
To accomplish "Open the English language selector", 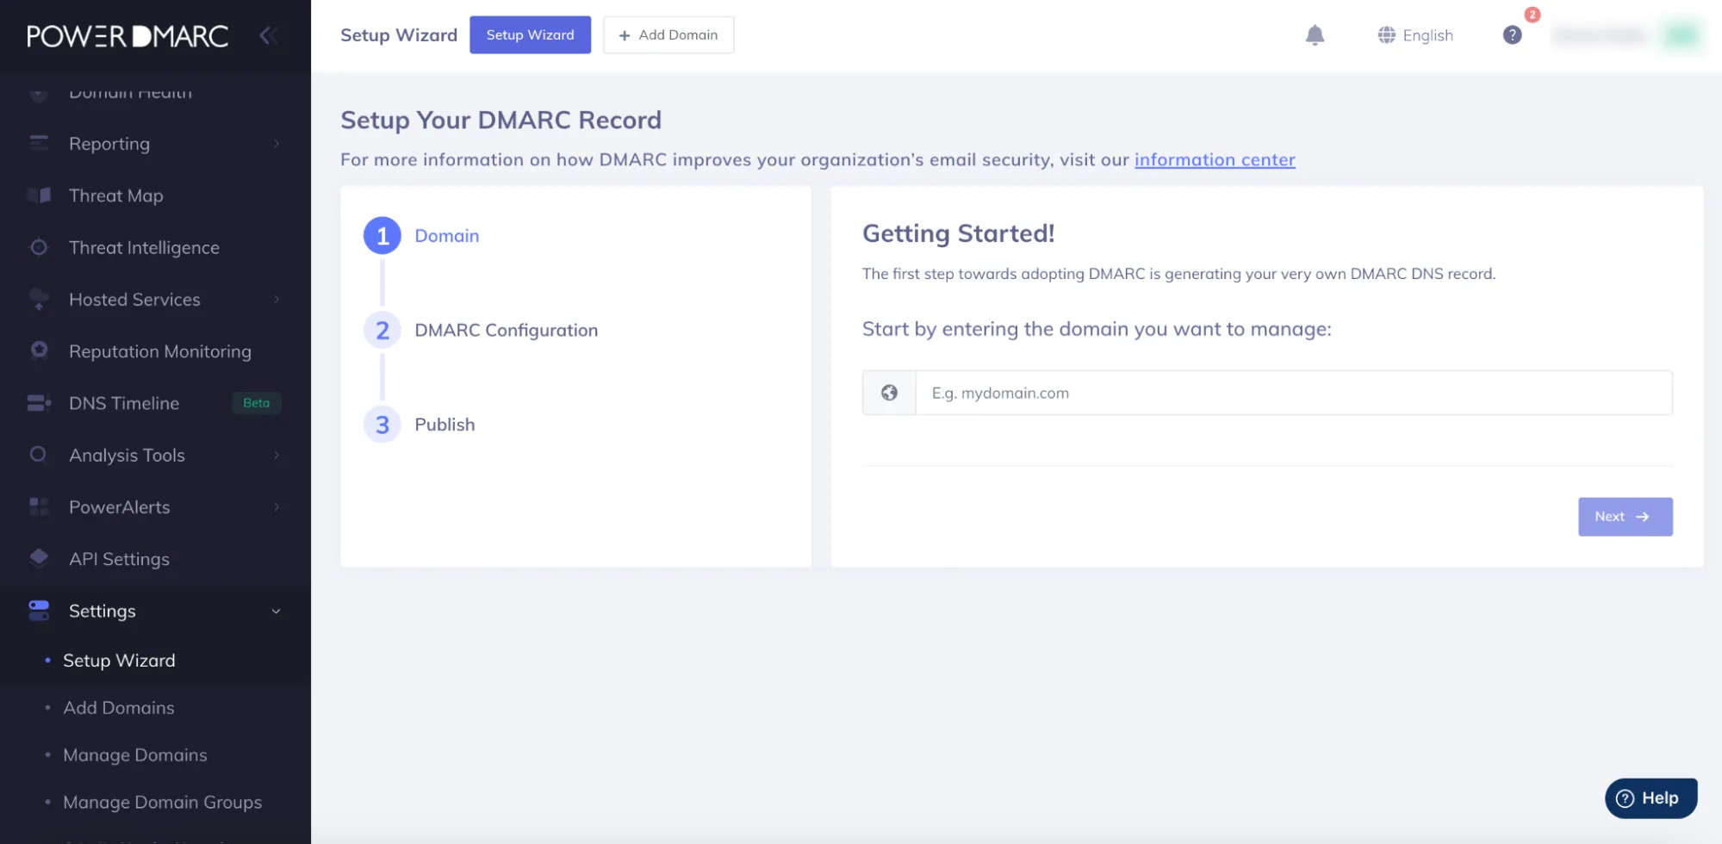I will pyautogui.click(x=1415, y=35).
